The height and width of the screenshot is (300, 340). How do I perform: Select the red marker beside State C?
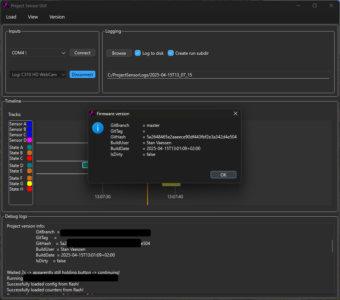point(29,158)
